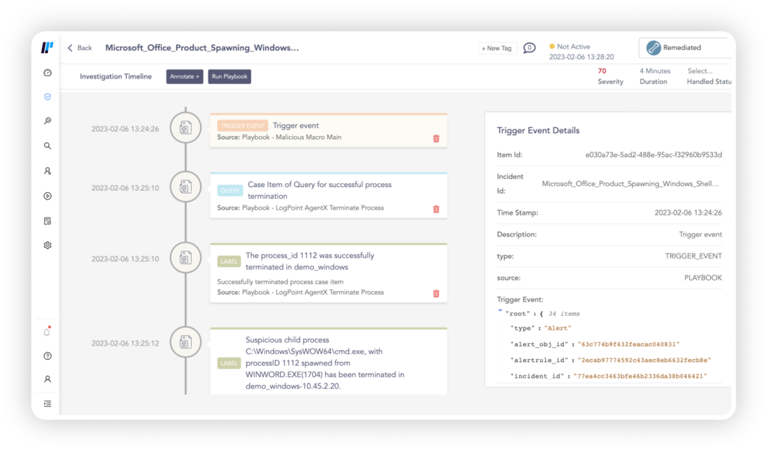Click the timeline node icon for the Query item
The height and width of the screenshot is (451, 767).
(186, 187)
